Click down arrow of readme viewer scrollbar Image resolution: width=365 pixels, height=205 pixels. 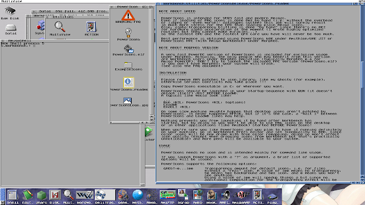tap(362, 180)
